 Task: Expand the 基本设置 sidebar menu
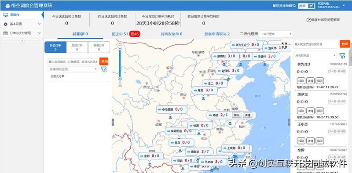(x=22, y=24)
